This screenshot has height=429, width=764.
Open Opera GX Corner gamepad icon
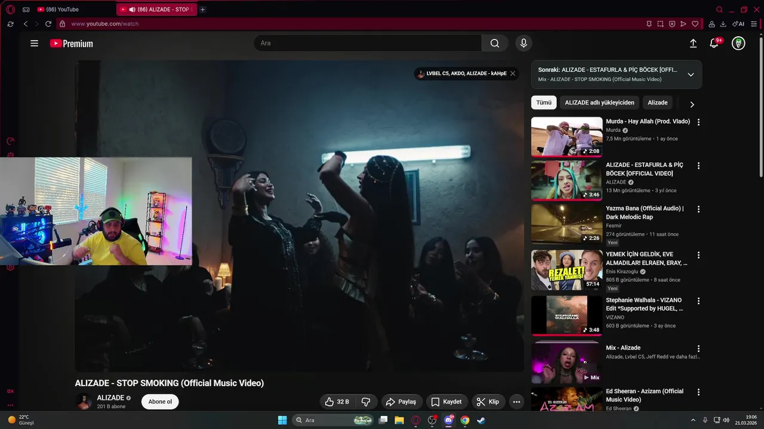26,10
